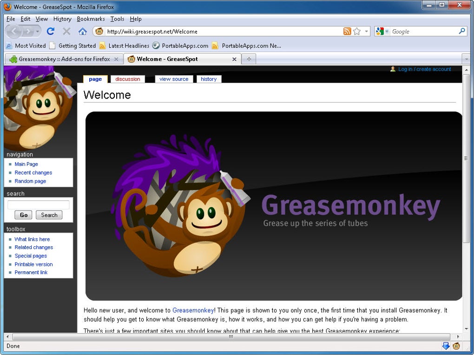
Task: Toggle Greasemonkey on or off via monkey status icon
Action: coord(456,346)
